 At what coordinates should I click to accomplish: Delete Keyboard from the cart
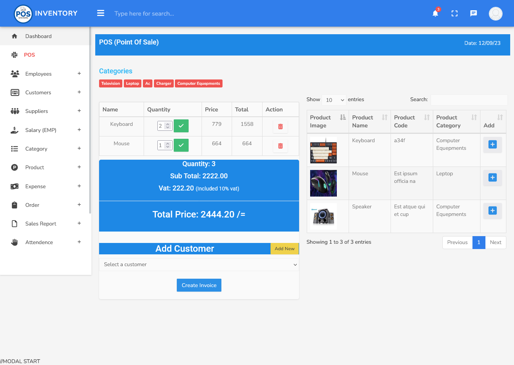tap(280, 127)
